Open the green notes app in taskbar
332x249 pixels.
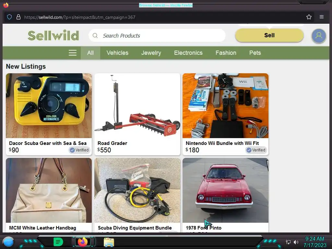point(58,242)
